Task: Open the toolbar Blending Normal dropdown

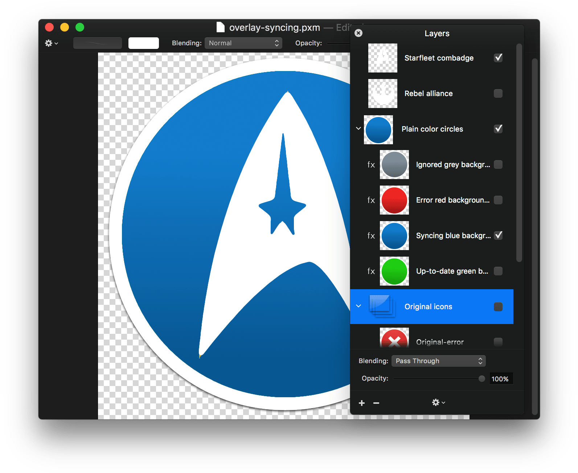Action: click(243, 43)
